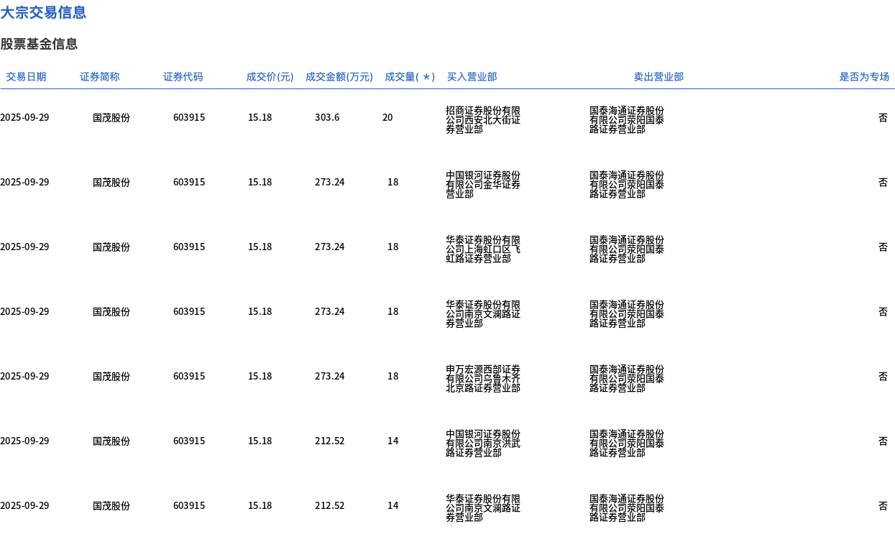The height and width of the screenshot is (542, 895).
Task: Click date 2025-09-29 in 招商证券 row
Action: [24, 117]
